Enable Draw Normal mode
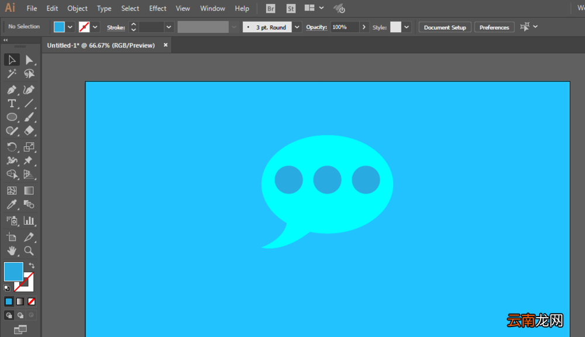Screen dimensions: 585x337 (x=9, y=315)
